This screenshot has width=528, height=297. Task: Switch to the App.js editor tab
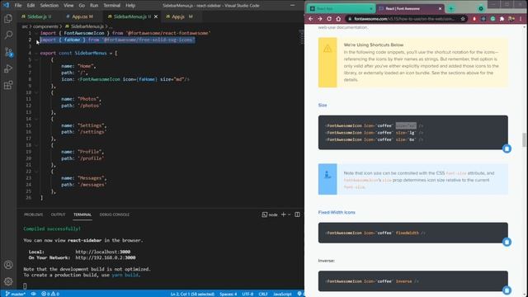179,16
